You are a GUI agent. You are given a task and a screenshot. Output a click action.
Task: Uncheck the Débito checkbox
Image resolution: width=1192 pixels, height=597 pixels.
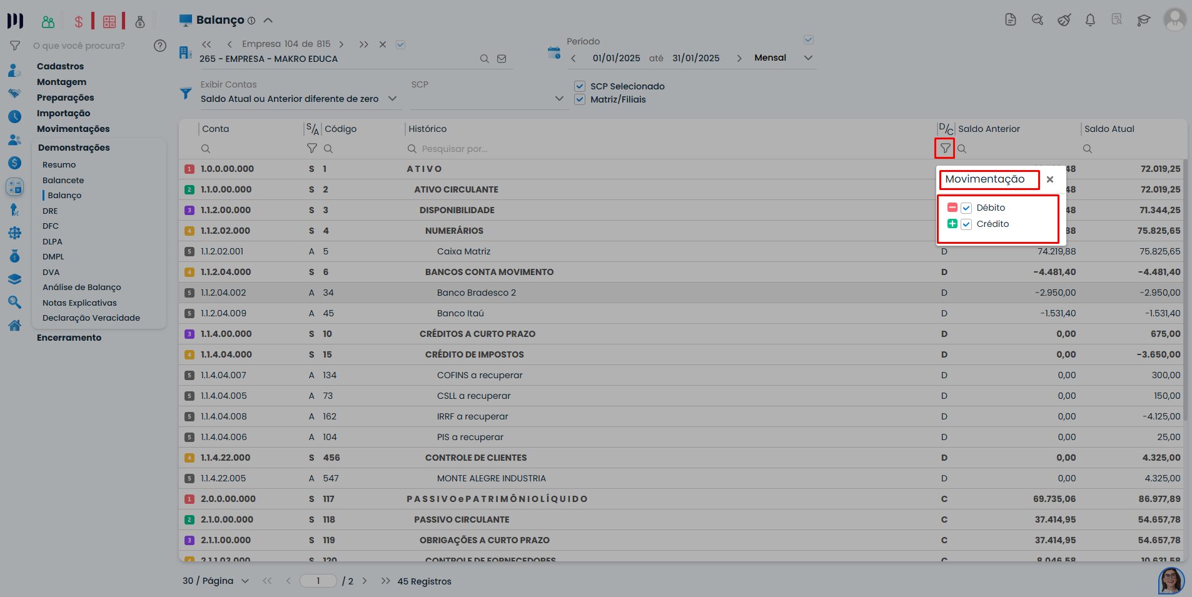[966, 208]
